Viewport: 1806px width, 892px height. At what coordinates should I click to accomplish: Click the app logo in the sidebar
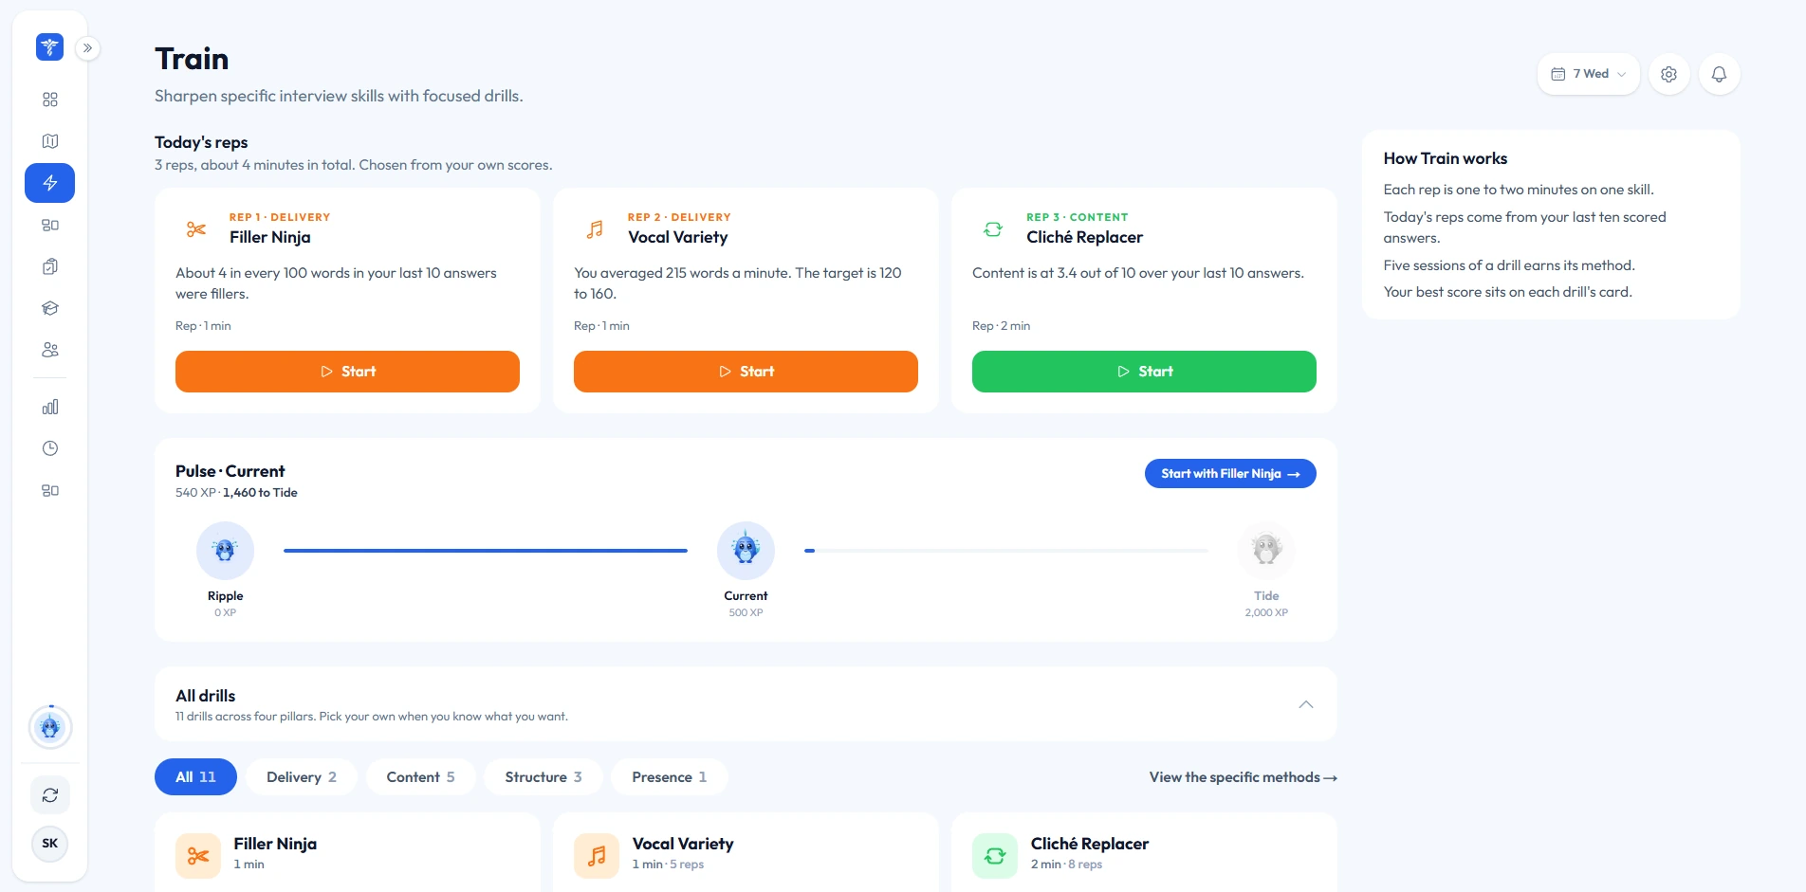pos(49,46)
